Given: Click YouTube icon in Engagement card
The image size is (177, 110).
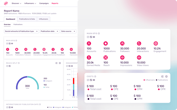Looking at the screenshot, I should [72, 66].
